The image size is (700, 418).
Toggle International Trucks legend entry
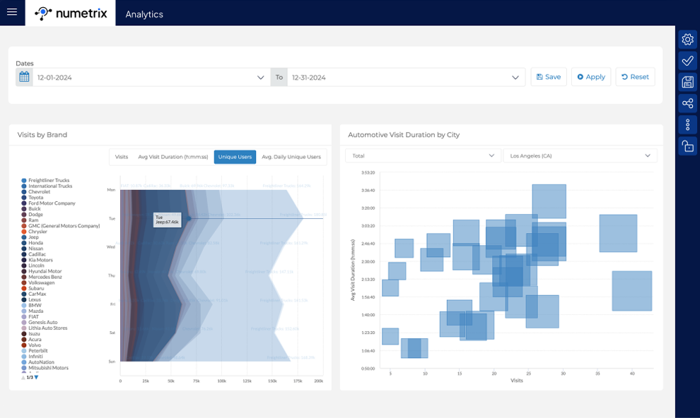point(47,186)
